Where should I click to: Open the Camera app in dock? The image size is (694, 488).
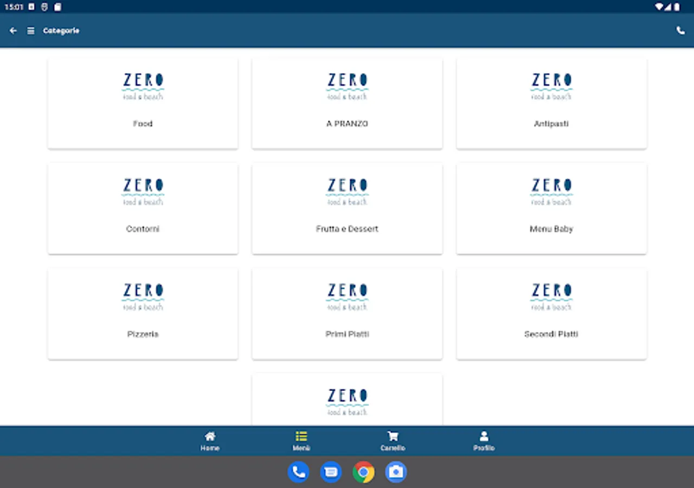(x=396, y=472)
